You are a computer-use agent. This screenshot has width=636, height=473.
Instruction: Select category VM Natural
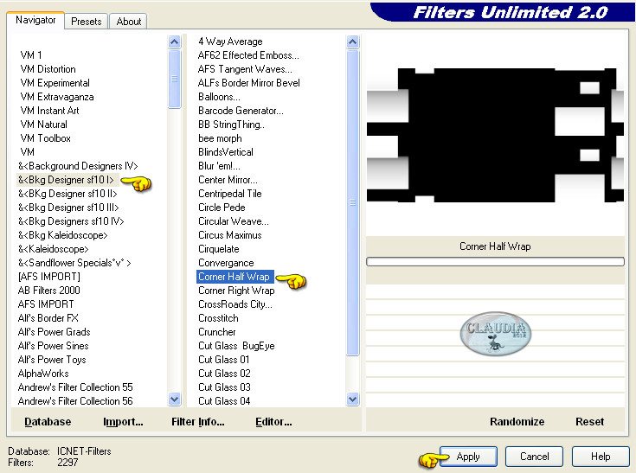coord(44,124)
